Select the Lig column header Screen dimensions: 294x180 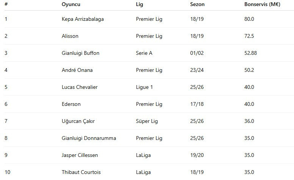click(139, 5)
